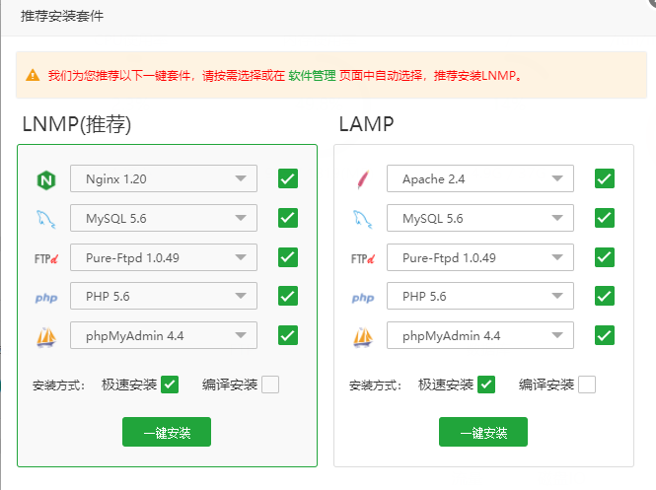This screenshot has height=490, width=656.
Task: Click 一键安装 button under LAMP
Action: (483, 432)
